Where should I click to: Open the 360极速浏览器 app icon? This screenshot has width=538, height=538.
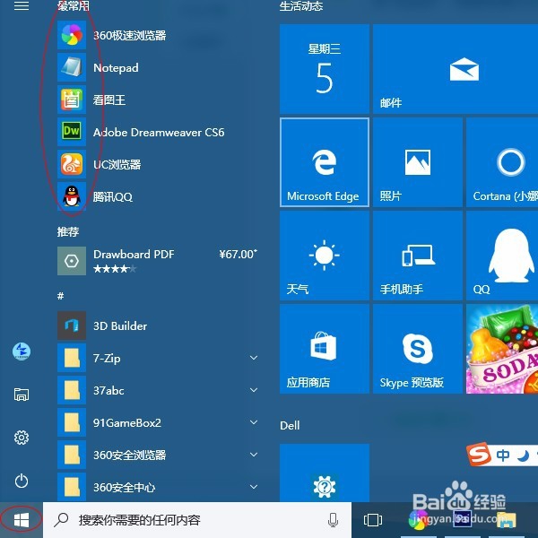(72, 35)
